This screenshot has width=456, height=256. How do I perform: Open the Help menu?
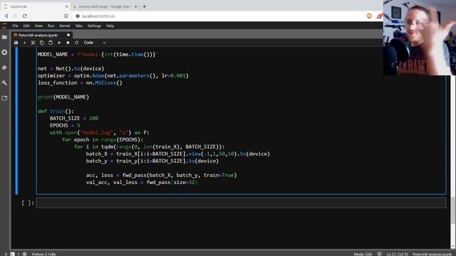110,26
